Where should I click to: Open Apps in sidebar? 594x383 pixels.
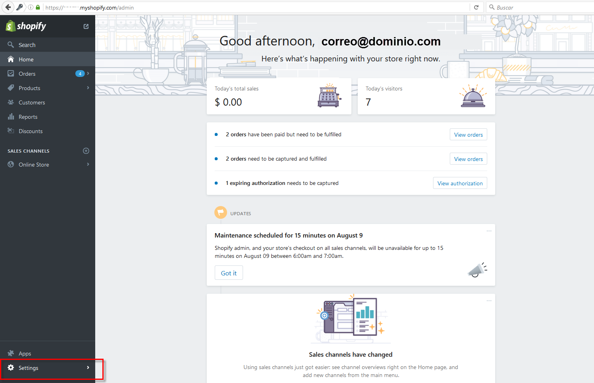[47, 354]
